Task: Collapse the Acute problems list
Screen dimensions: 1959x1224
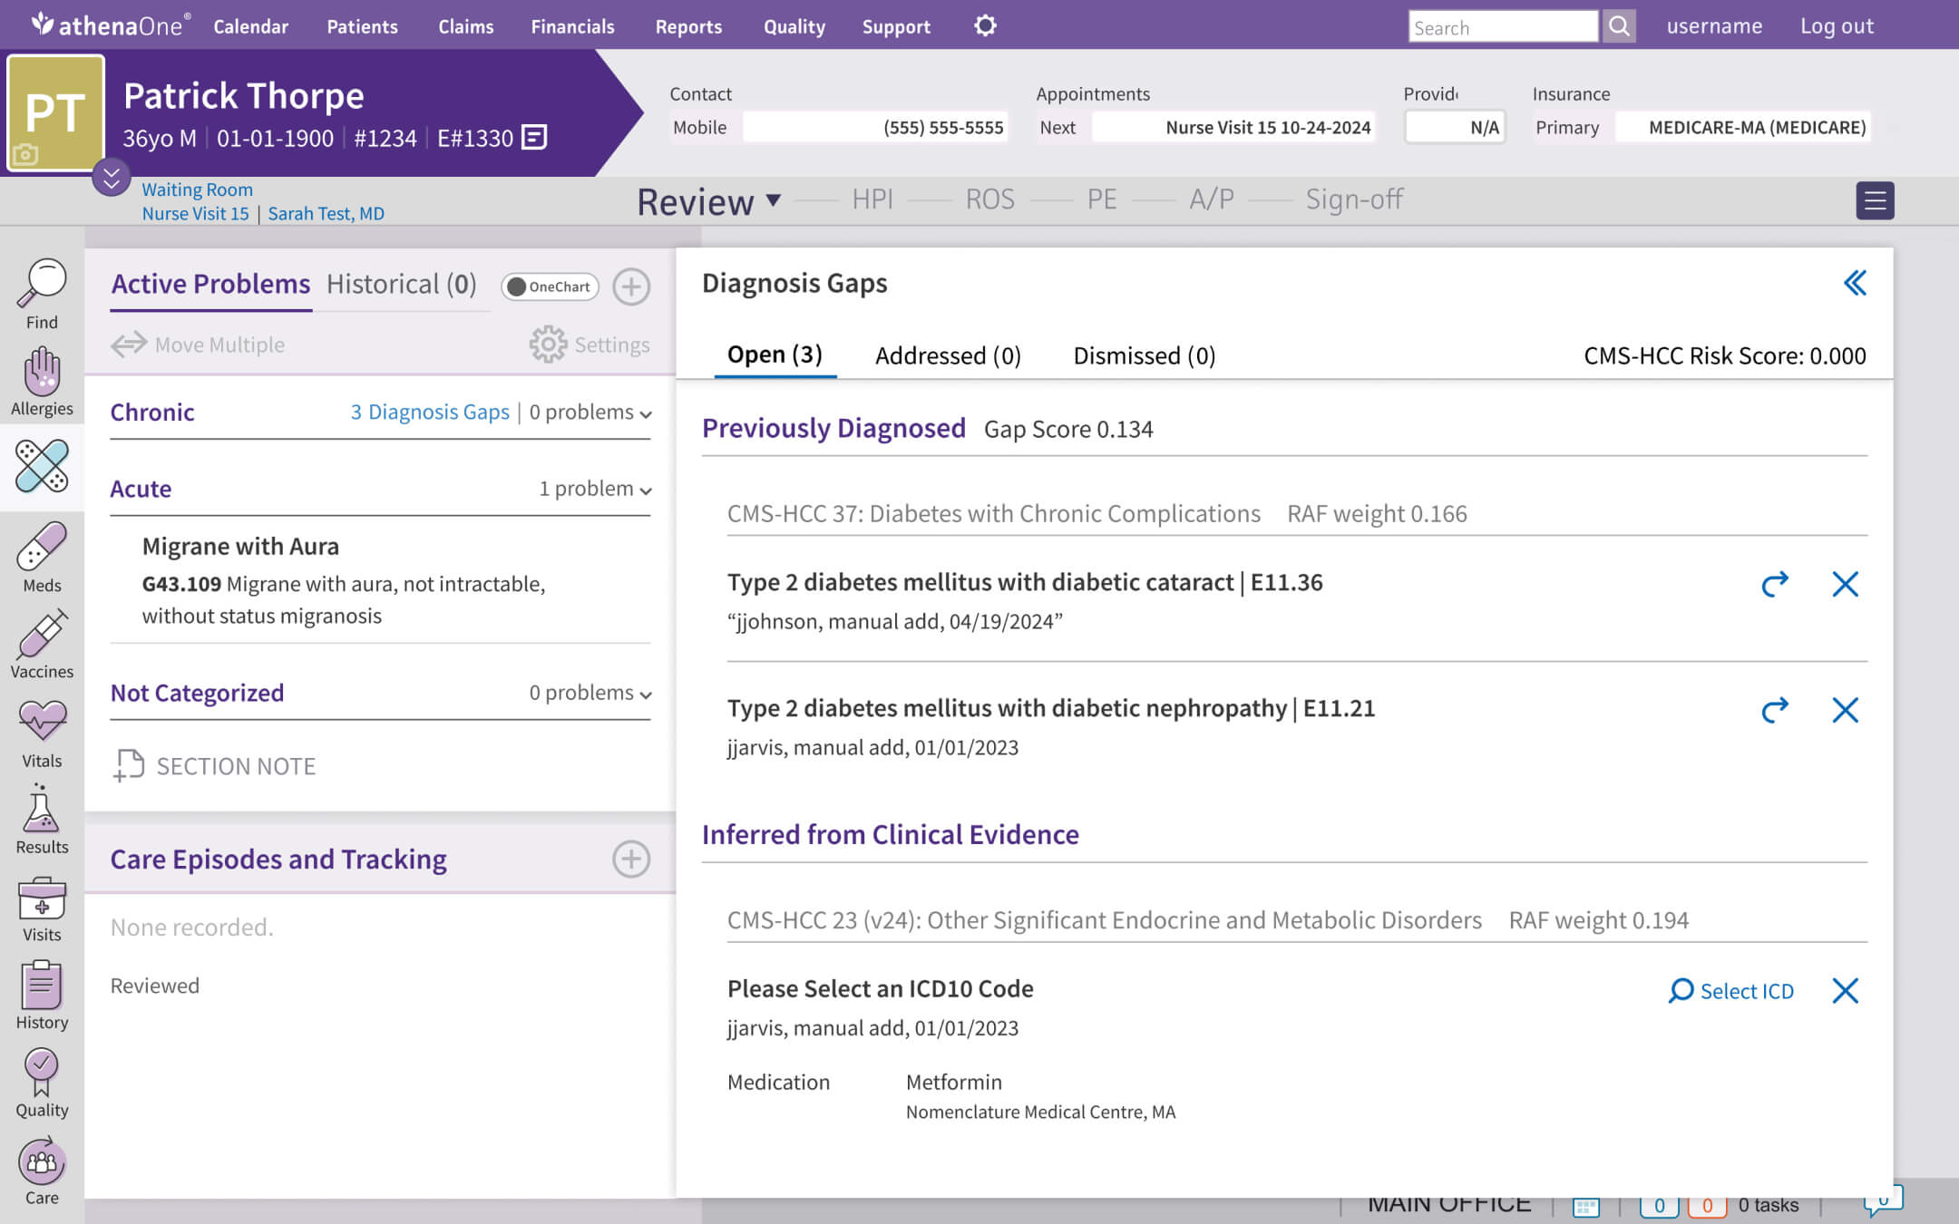Action: (645, 490)
